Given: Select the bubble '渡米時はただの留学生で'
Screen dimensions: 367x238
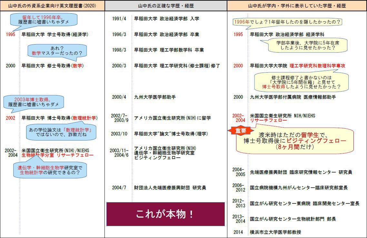Looking at the screenshot, I should coord(295,141).
